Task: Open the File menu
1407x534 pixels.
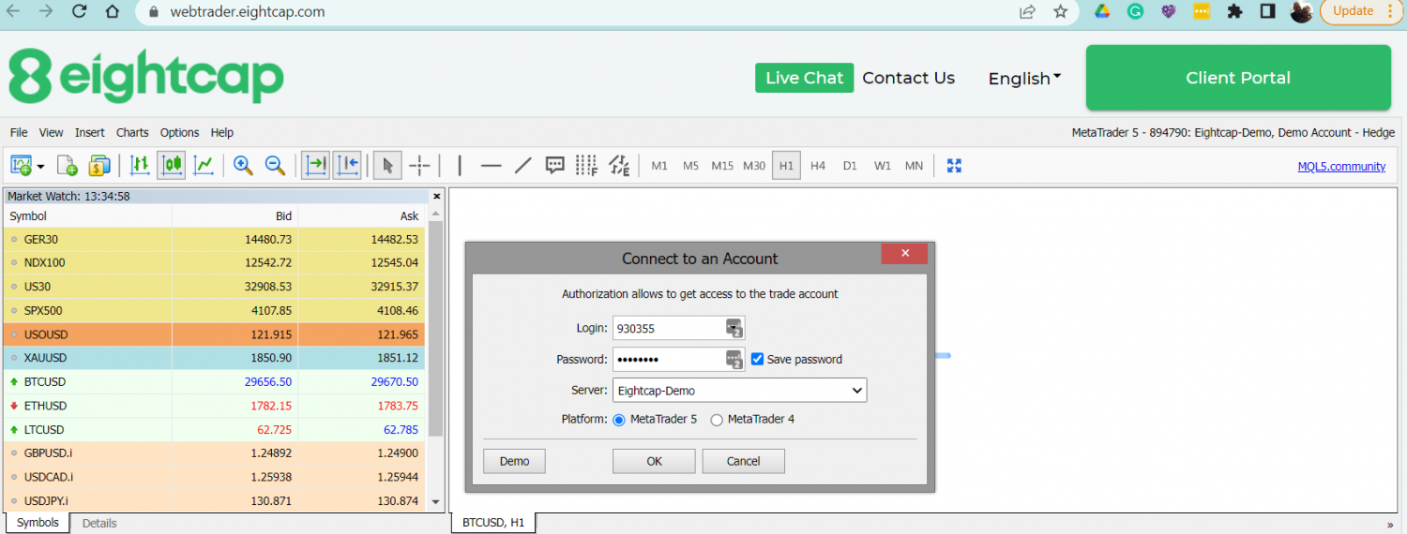Action: coord(19,133)
